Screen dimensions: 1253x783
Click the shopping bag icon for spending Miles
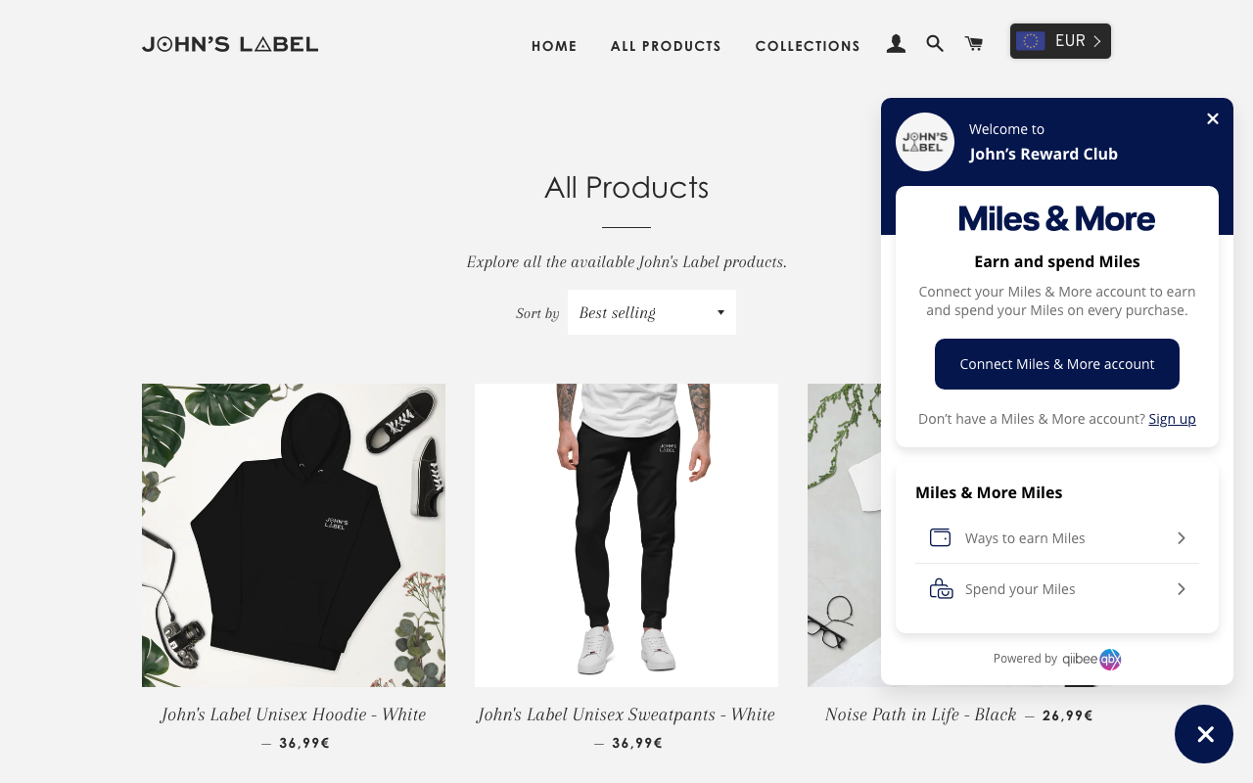941,588
